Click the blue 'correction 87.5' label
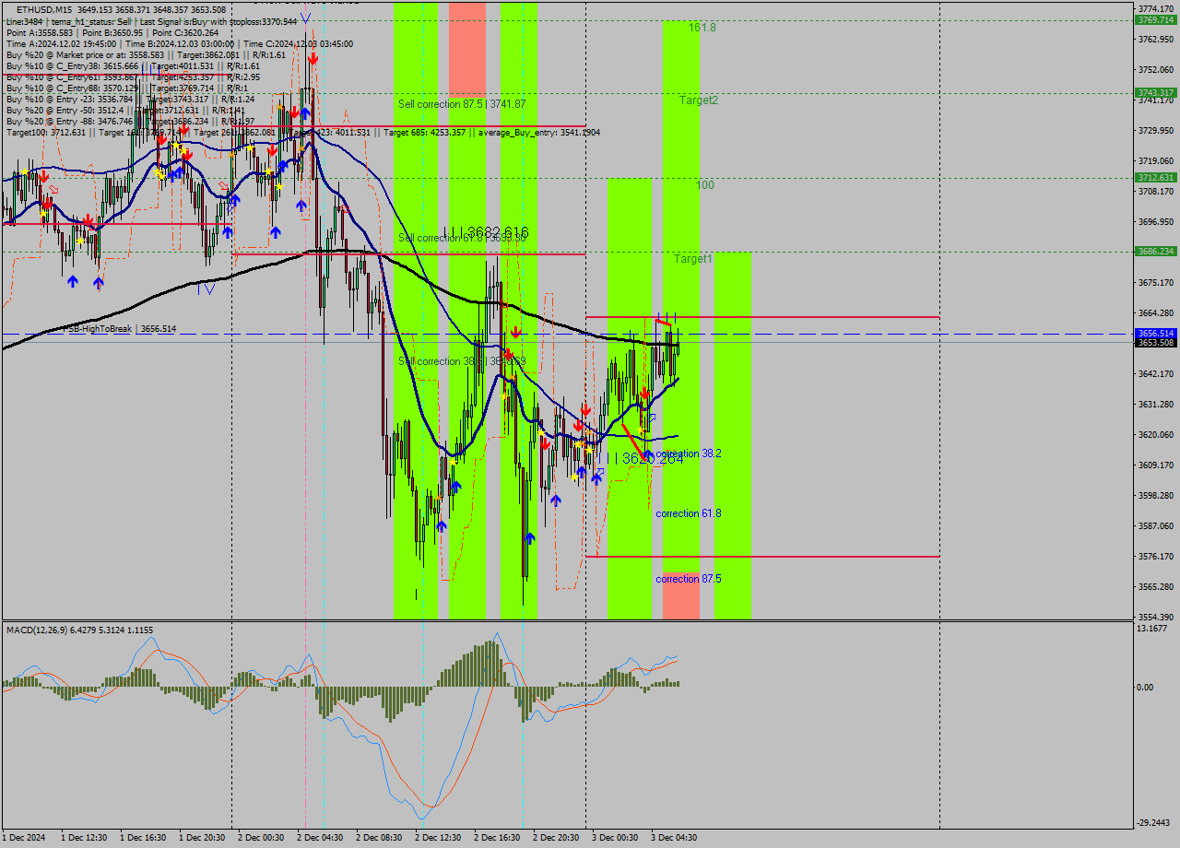The height and width of the screenshot is (848, 1180). point(689,579)
